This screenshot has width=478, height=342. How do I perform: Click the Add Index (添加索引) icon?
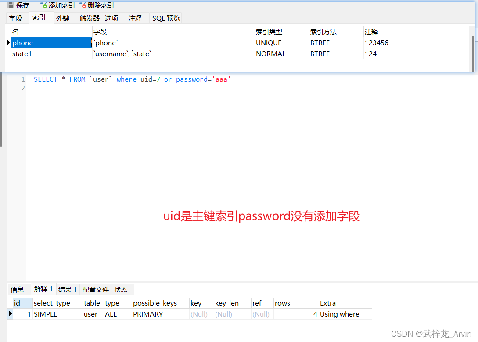click(43, 5)
